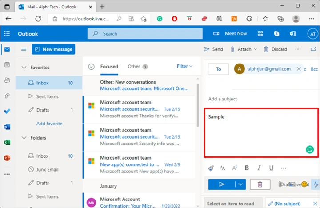Discard the message from the toolbar
This screenshot has width=320, height=208.
coord(275,49)
